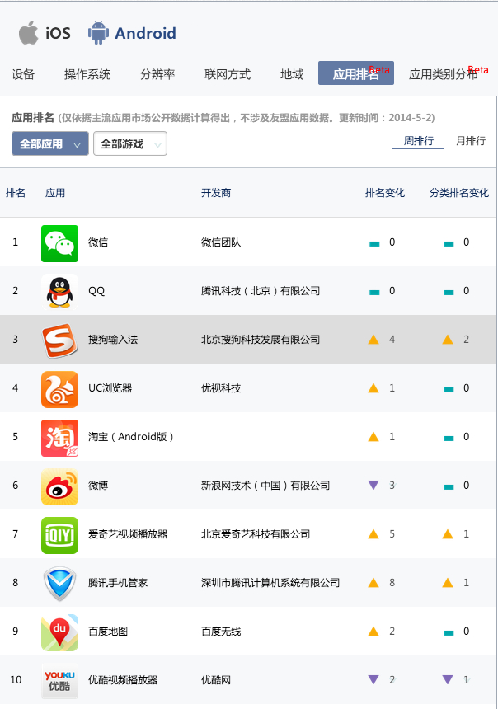Screen dimensions: 498x709
Task: Click the 腾讯手机管家 shield icon
Action: (59, 584)
